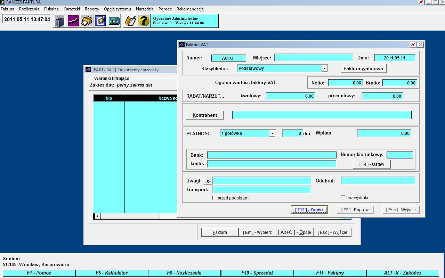Expand the Klasyfikator dropdown
445x278 pixels.
pos(324,68)
